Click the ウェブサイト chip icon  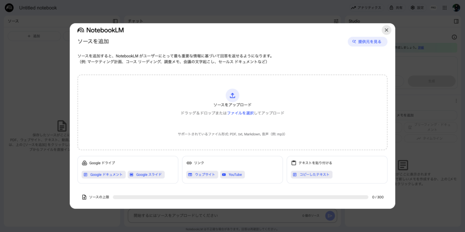point(190,175)
